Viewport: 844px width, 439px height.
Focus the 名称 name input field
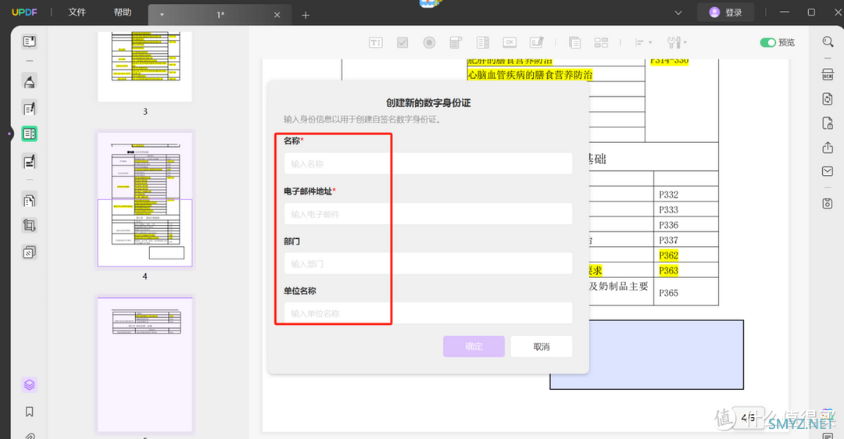coord(428,163)
